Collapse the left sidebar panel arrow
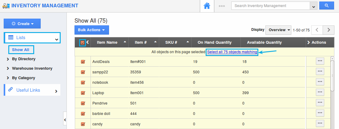The image size is (339, 129). 65,120
